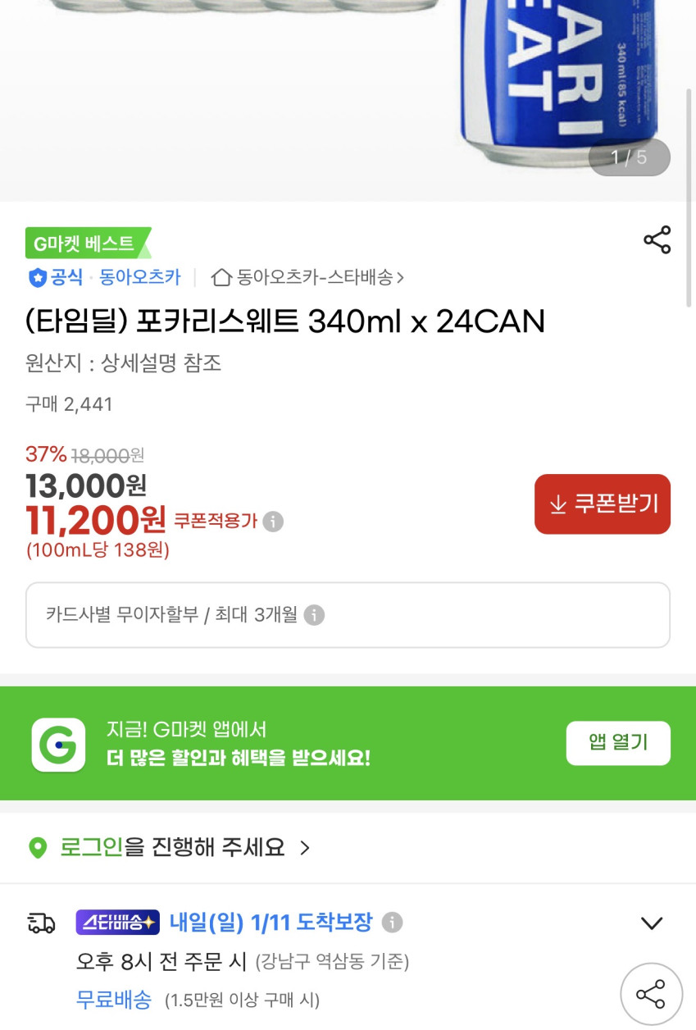
Task: Tap the share icon beside G마켓 베스트
Action: pos(657,239)
